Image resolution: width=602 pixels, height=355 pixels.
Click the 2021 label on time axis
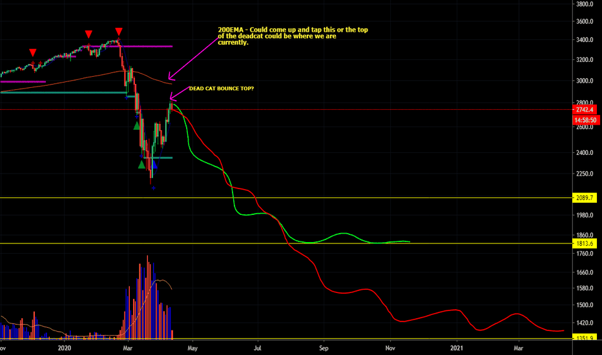point(457,349)
